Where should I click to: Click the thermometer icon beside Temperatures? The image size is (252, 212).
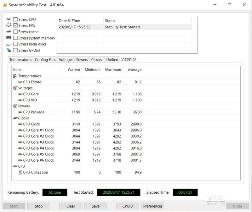15,76
